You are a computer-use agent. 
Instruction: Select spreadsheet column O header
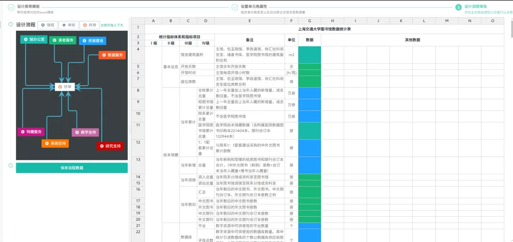492,21
